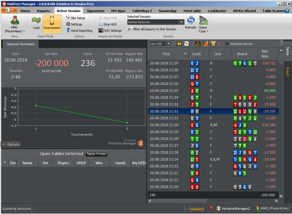Screen dimensions: 292x214
Task: Open the Last 250 hands dropdown
Action: [169, 44]
